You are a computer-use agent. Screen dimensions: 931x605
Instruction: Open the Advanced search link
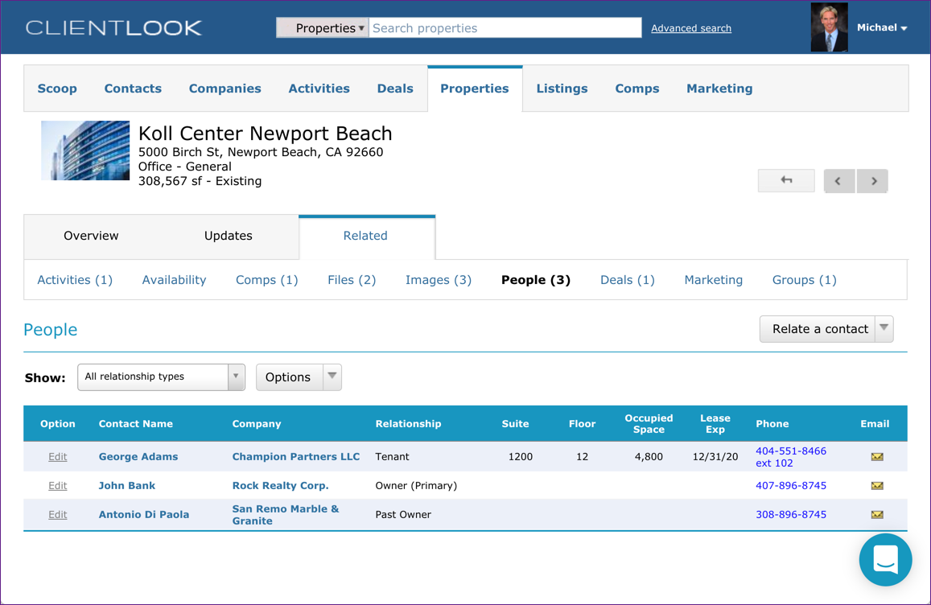691,28
